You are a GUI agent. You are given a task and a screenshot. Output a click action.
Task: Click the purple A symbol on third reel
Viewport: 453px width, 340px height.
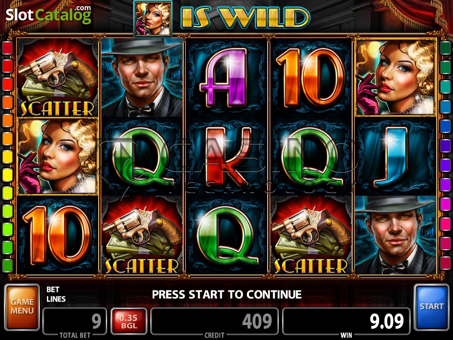(226, 77)
